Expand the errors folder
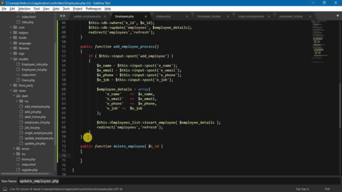This screenshot has width=342, height=192. click(x=14, y=149)
